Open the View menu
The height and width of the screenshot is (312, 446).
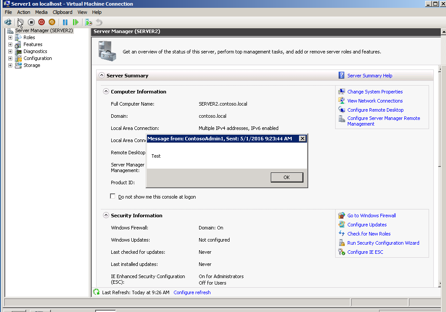click(82, 12)
